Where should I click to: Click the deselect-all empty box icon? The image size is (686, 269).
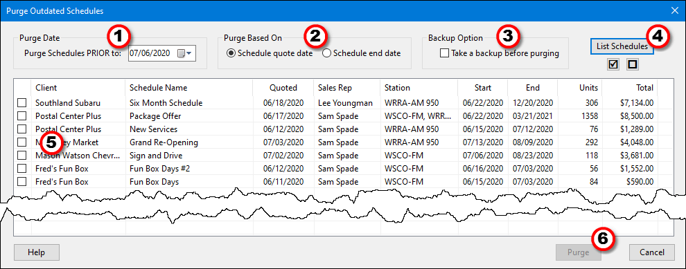coord(633,64)
